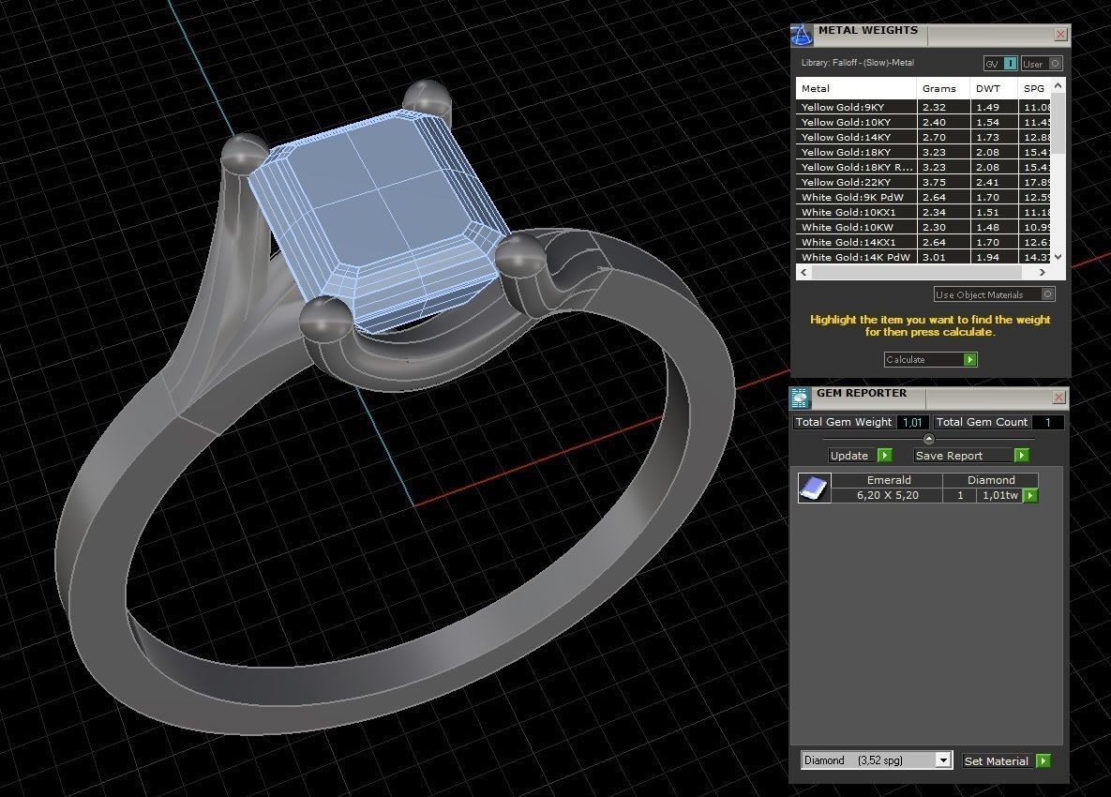Select the White Gold:10KW row
The image size is (1111, 797).
[923, 227]
